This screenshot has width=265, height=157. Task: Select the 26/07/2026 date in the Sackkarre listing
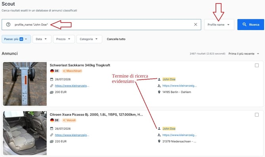click(63, 79)
